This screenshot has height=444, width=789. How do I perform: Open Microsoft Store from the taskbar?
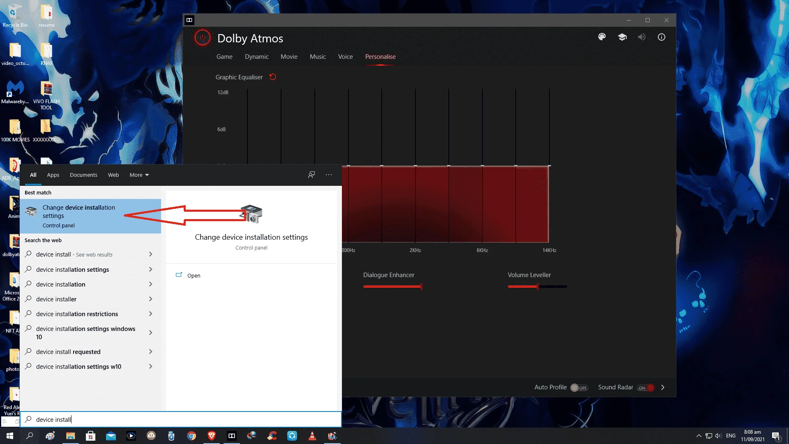91,436
